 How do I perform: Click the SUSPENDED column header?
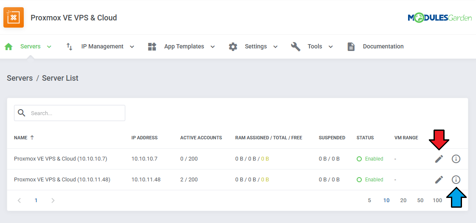pos(332,138)
